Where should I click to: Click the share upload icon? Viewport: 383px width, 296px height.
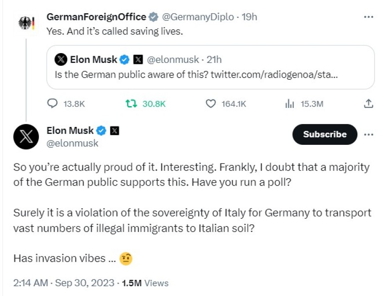coord(369,104)
